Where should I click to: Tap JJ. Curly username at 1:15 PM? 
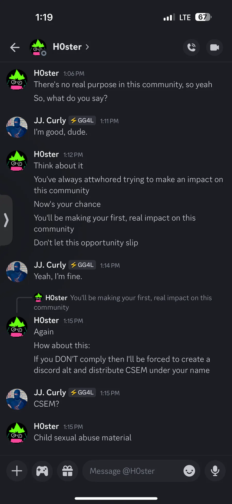pyautogui.click(x=50, y=392)
